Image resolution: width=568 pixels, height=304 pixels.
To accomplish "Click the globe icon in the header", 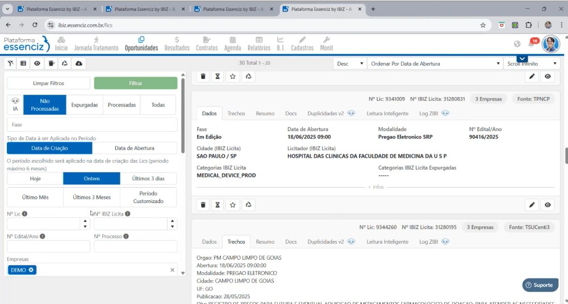I will (x=517, y=44).
